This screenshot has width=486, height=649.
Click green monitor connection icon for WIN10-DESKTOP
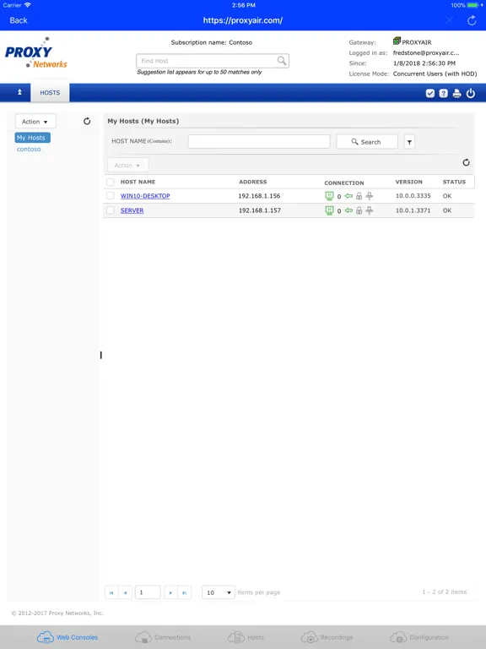(329, 196)
